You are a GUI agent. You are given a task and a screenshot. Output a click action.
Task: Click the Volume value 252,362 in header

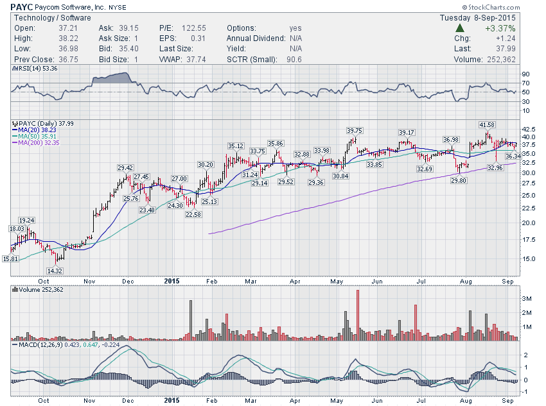(x=501, y=60)
